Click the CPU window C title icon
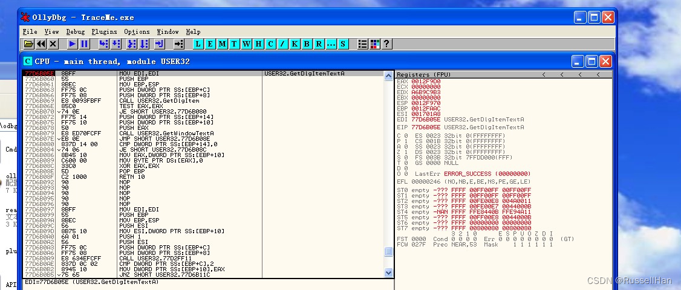Screen dimensions: 681x290 pos(28,61)
